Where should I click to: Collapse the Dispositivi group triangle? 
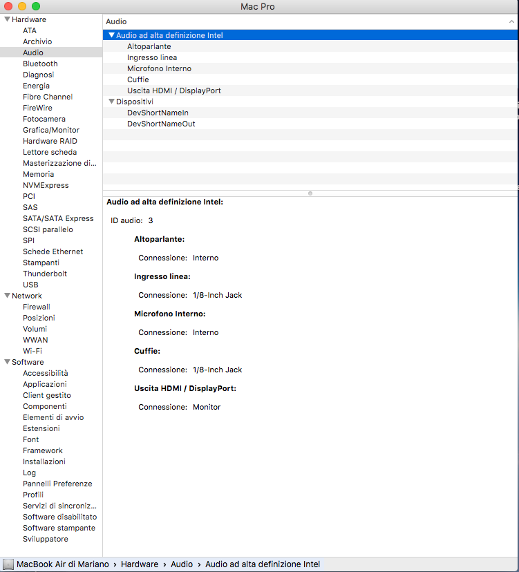(x=111, y=102)
